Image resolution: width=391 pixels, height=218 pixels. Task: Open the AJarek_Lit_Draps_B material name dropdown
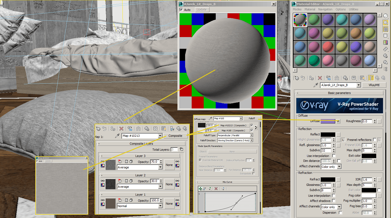pos(340,85)
